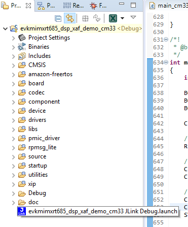This screenshot has height=227, width=188.
Task: Open the Peripherals (P...) tab
Action: pyautogui.click(x=46, y=6)
